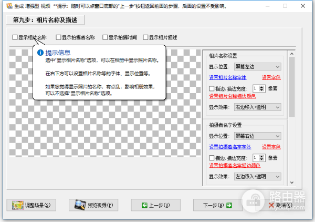Click the 调整场景(S) button
The width and height of the screenshot is (315, 222).
[31, 205]
